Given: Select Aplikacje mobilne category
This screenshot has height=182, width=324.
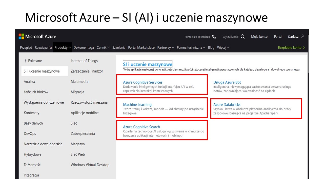Looking at the screenshot, I should tap(85, 113).
